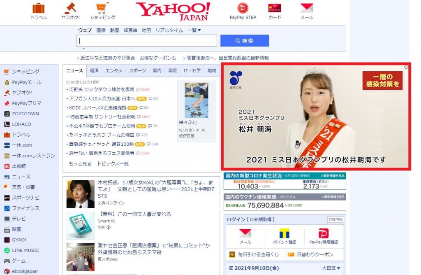Click the 続々ふ化 news thumbnail
Viewport: 421px width, 275px height.
(x=196, y=100)
